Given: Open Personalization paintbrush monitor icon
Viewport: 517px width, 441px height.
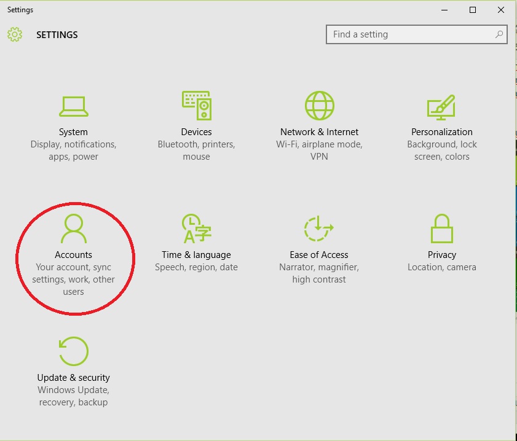Looking at the screenshot, I should pos(441,107).
